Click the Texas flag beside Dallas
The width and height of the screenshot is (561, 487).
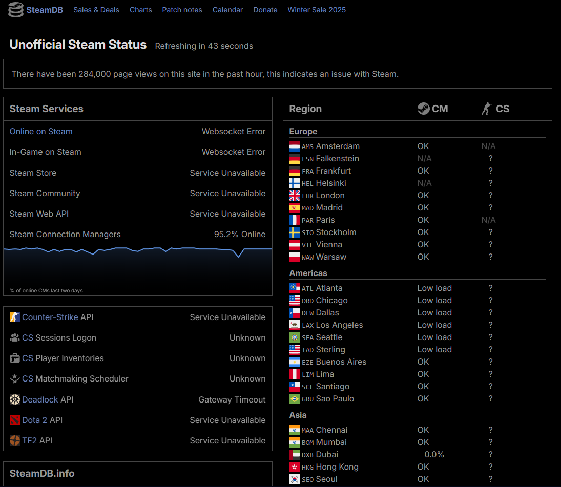coord(295,312)
